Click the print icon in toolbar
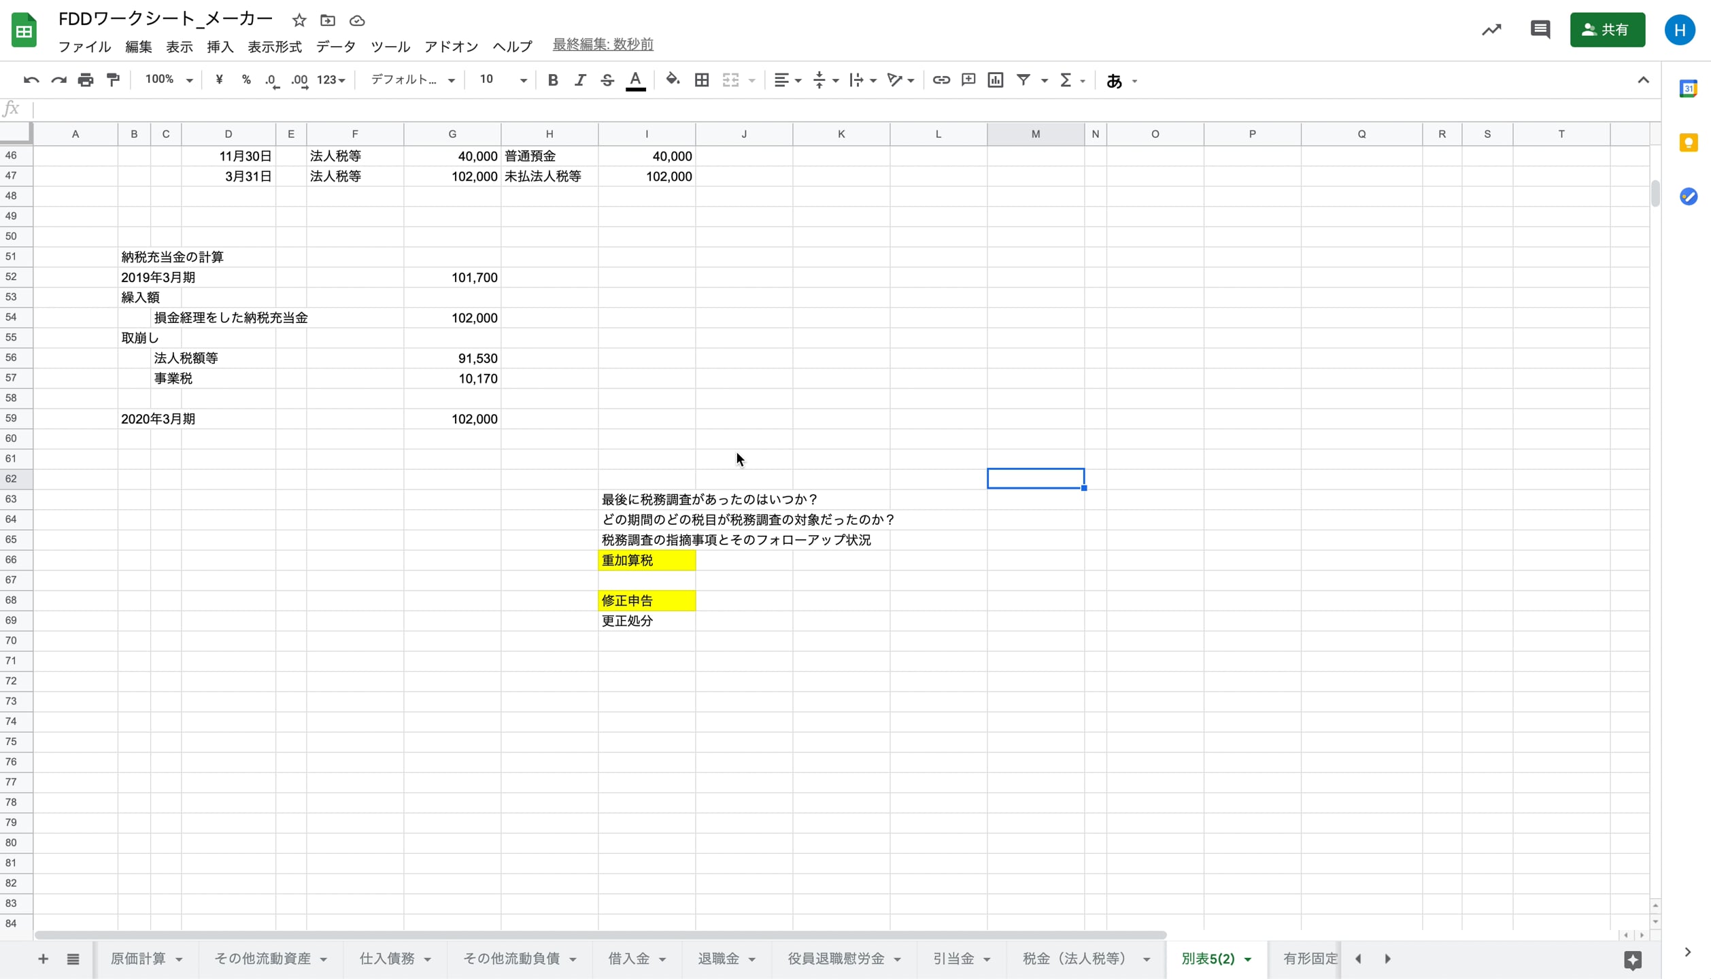 point(86,80)
